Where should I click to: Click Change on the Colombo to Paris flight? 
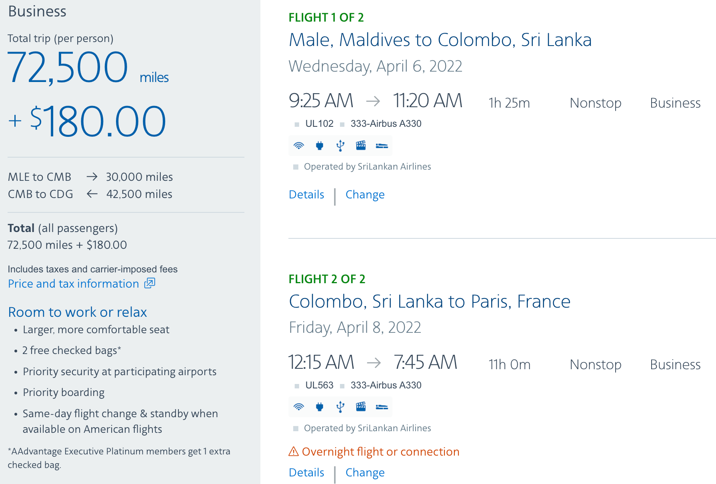365,472
